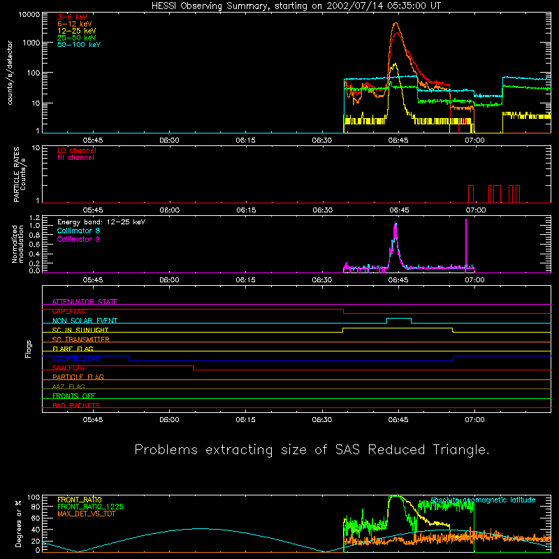Image resolution: width=559 pixels, height=559 pixels.
Task: Click the 1.2 tick label on modulation axis
Action: point(34,218)
